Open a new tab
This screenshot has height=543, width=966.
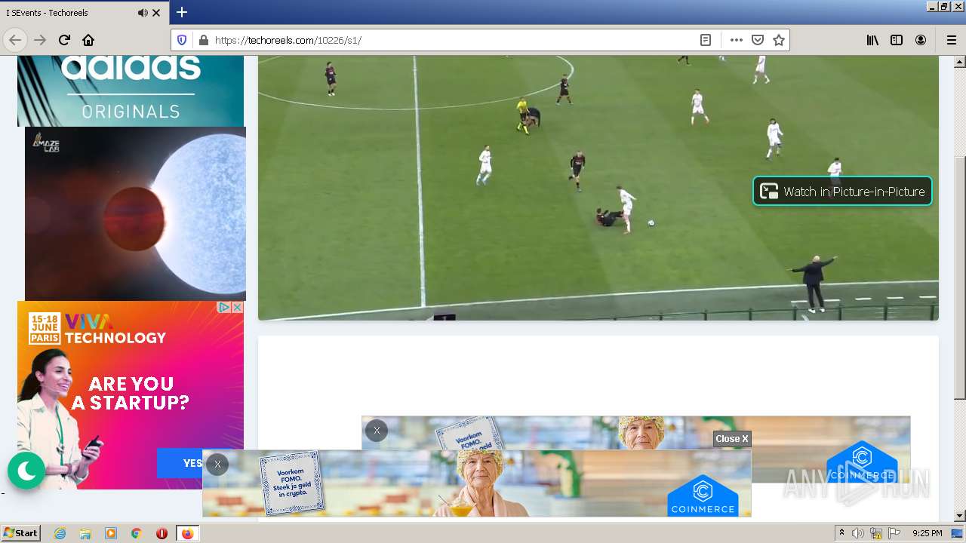coord(182,12)
